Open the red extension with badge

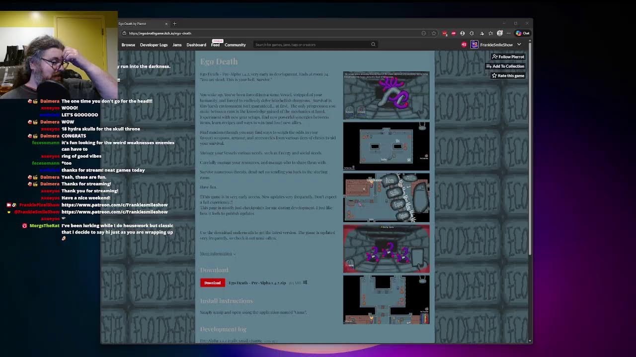pyautogui.click(x=444, y=33)
